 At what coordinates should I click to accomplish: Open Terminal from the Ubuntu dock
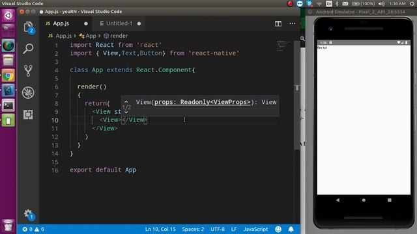click(x=8, y=105)
